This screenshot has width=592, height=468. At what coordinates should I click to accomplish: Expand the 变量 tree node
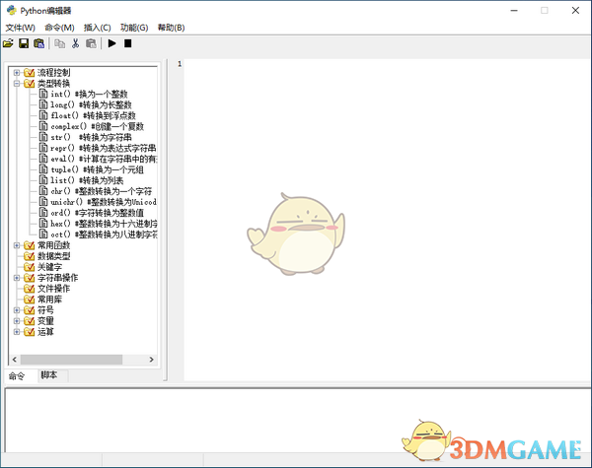17,321
